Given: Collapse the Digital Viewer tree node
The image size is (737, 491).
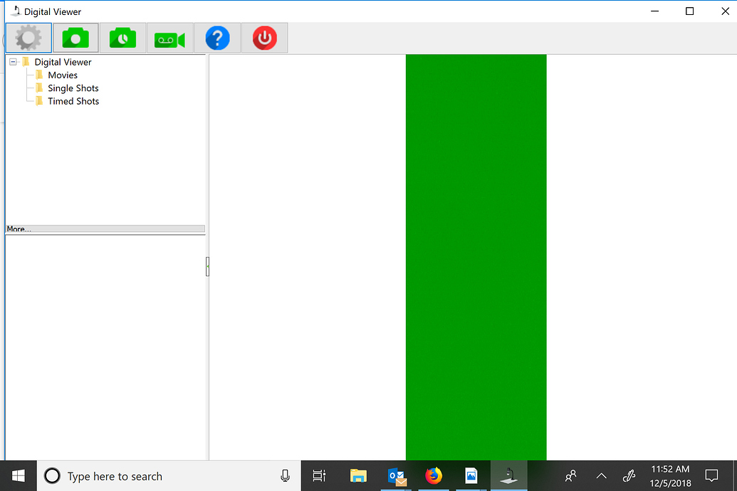Looking at the screenshot, I should [12, 62].
